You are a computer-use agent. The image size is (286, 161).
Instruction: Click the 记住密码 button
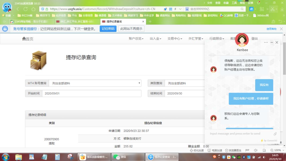108,29
